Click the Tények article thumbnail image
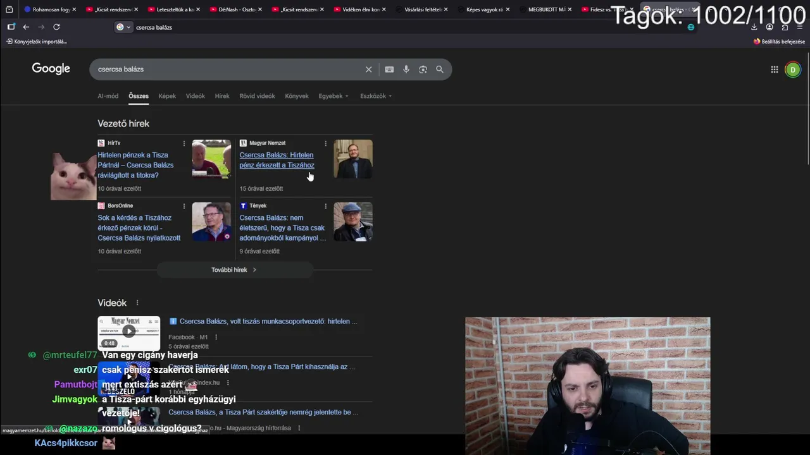The width and height of the screenshot is (810, 455). point(353,221)
